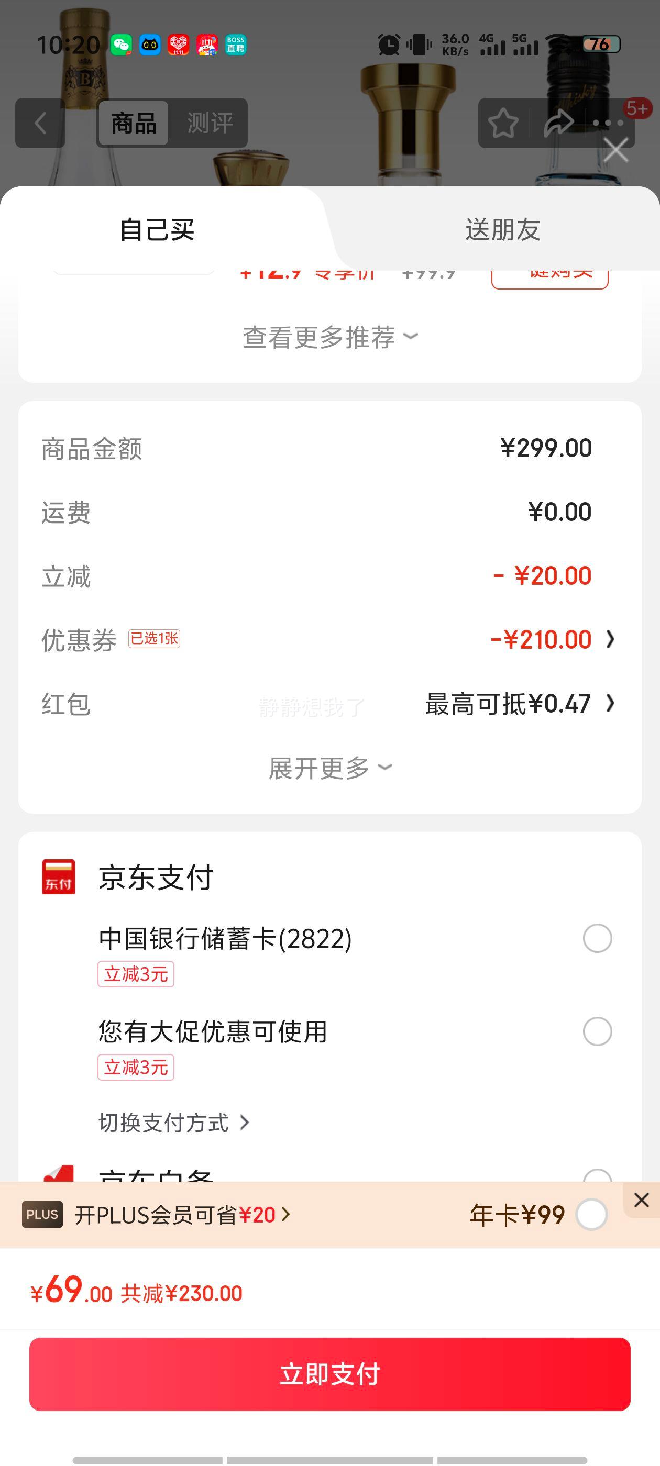Image resolution: width=660 pixels, height=1466 pixels.
Task: Tap the JD Pay logo icon
Action: click(x=59, y=876)
